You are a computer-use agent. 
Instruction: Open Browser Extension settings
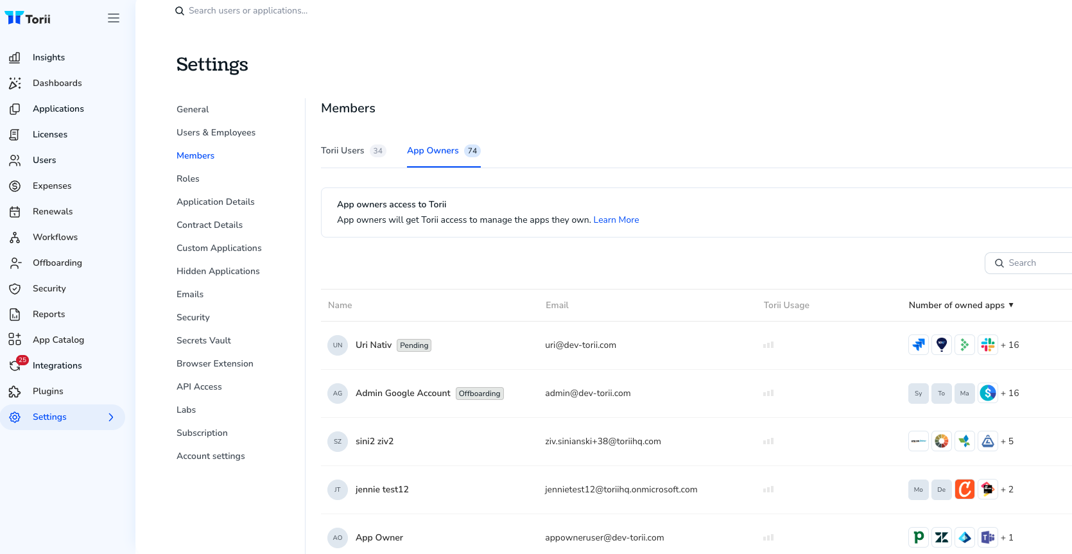click(x=214, y=364)
